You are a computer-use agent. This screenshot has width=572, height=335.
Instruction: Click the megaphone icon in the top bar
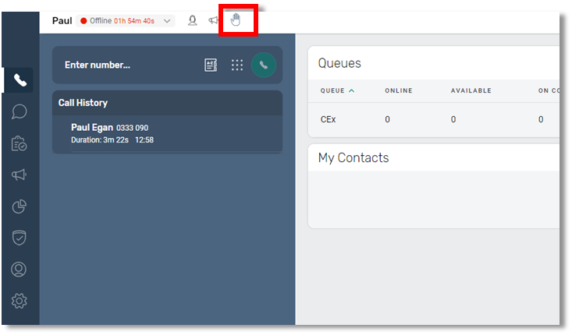[x=213, y=20]
